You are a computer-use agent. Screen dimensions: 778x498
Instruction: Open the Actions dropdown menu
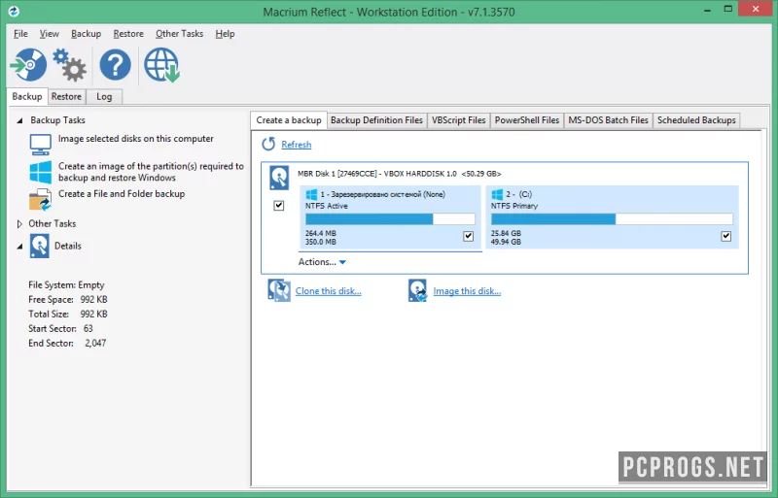(x=322, y=262)
